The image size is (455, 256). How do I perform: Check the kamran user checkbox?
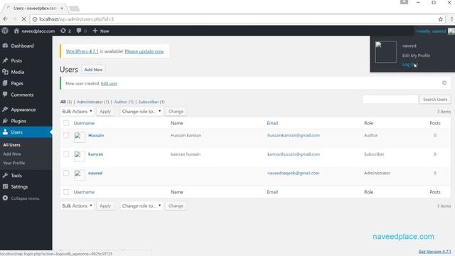pyautogui.click(x=66, y=154)
